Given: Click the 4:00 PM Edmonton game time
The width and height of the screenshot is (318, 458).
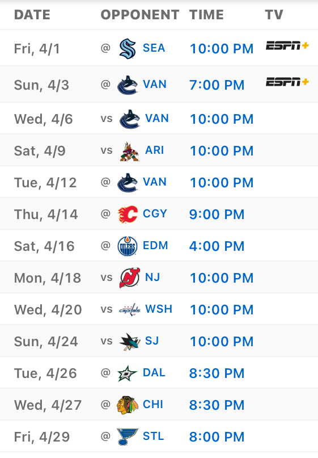Looking at the screenshot, I should click(x=217, y=246).
